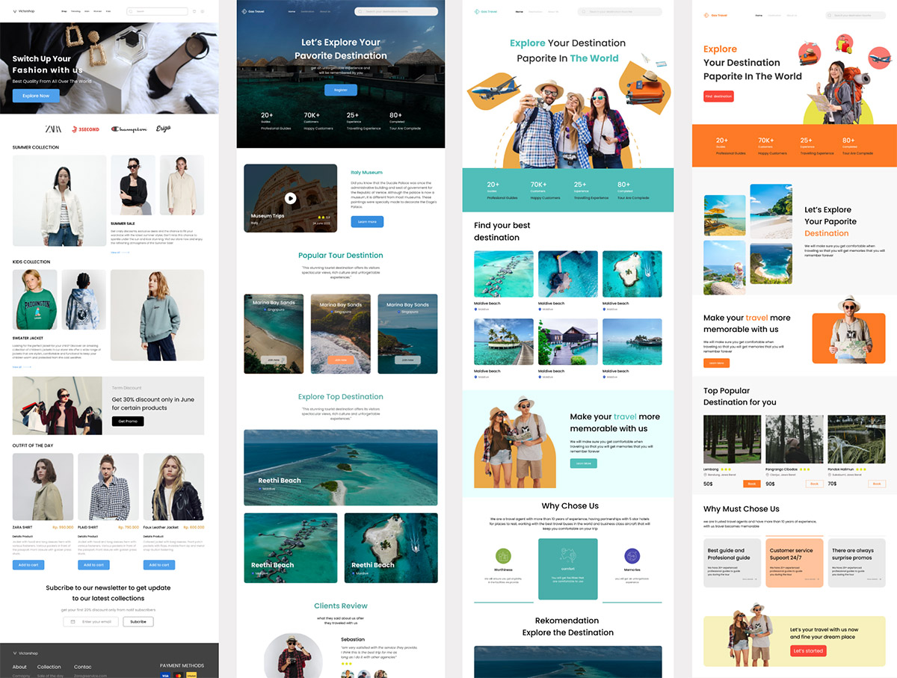Click the blue Register button
This screenshot has height=678, width=897.
tap(340, 90)
